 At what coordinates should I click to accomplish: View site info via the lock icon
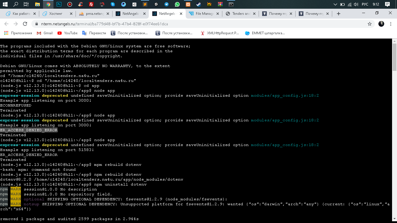pyautogui.click(x=37, y=24)
